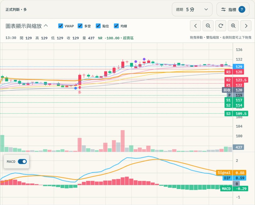Image resolution: width=255 pixels, height=205 pixels.
Task: Pan chart right with the next arrow
Action: point(246,26)
